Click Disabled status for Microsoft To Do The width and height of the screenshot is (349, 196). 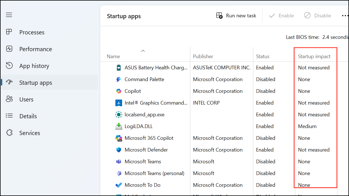click(x=266, y=185)
